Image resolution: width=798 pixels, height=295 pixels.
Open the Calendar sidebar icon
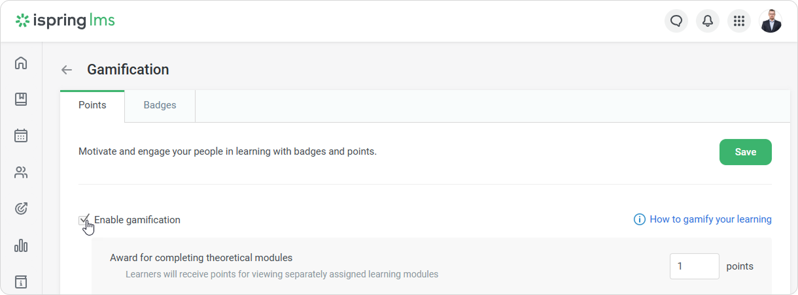click(21, 136)
